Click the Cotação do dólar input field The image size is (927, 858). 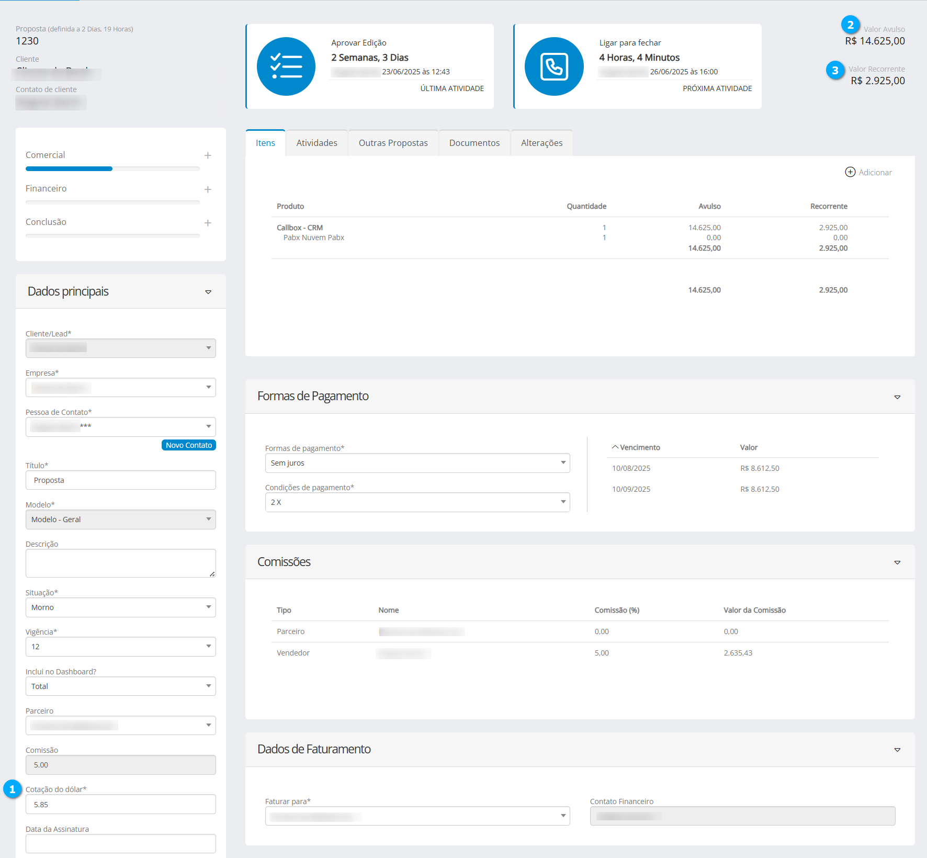[x=120, y=804]
